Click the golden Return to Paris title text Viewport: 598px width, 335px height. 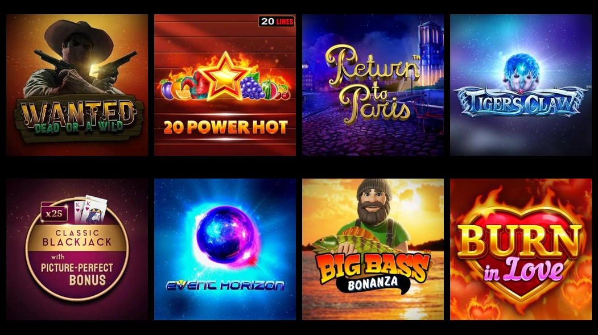tap(372, 84)
